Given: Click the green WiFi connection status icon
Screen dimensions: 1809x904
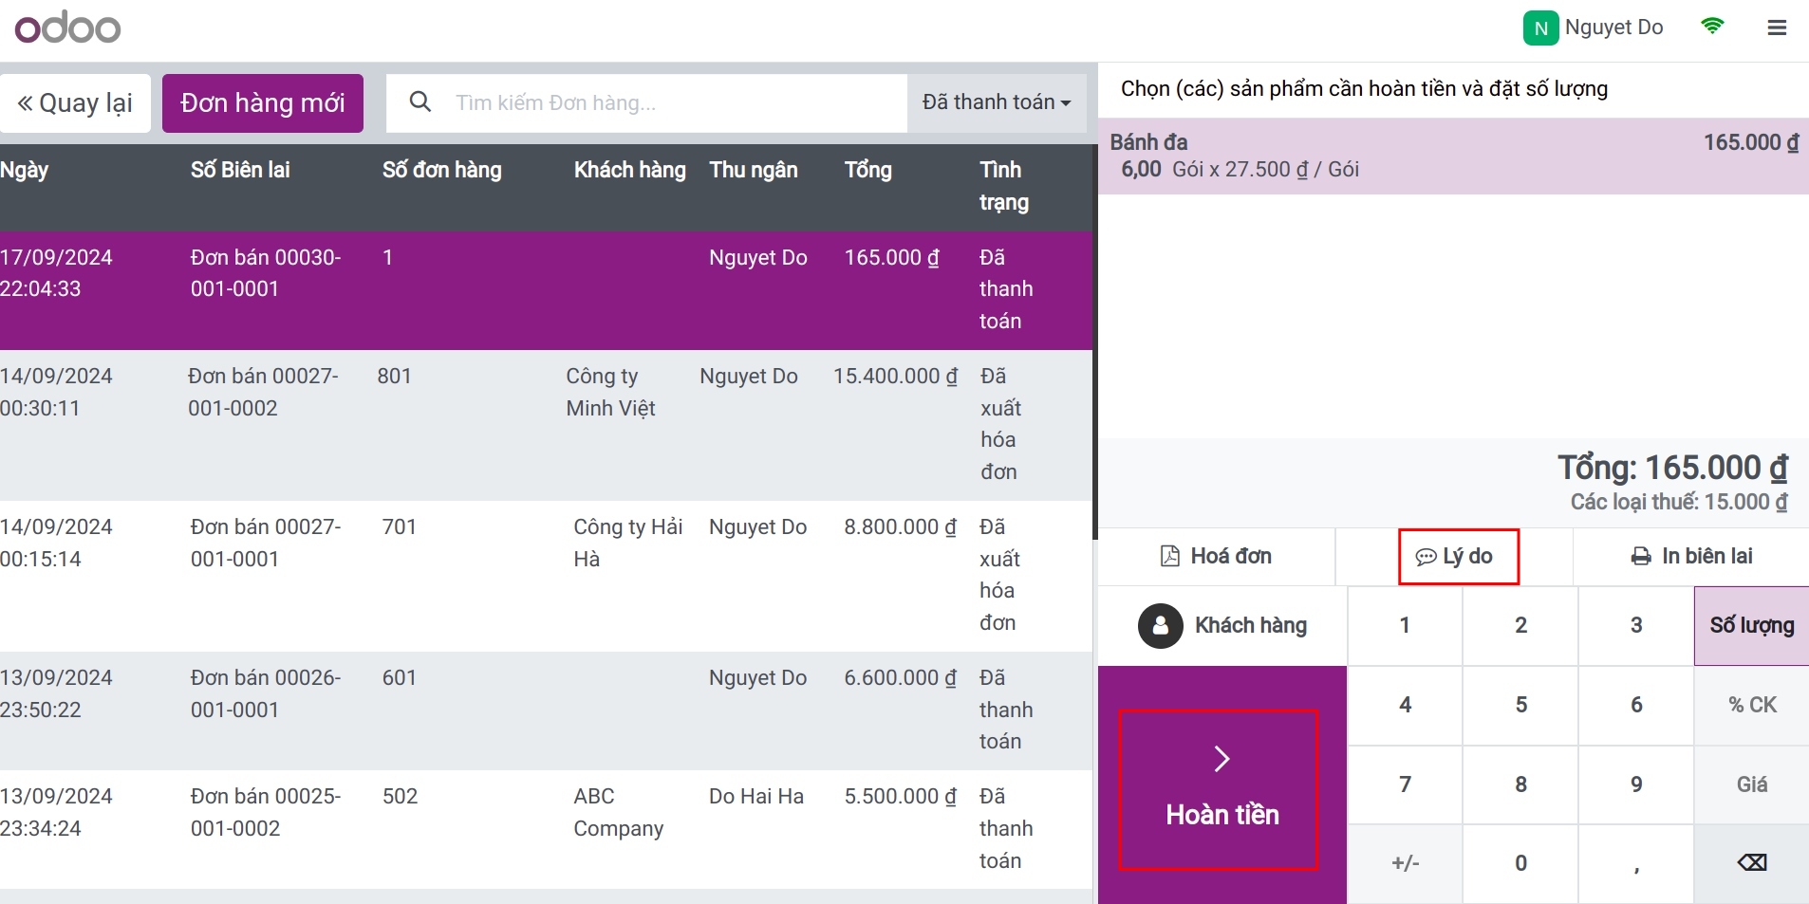Looking at the screenshot, I should pos(1712,27).
